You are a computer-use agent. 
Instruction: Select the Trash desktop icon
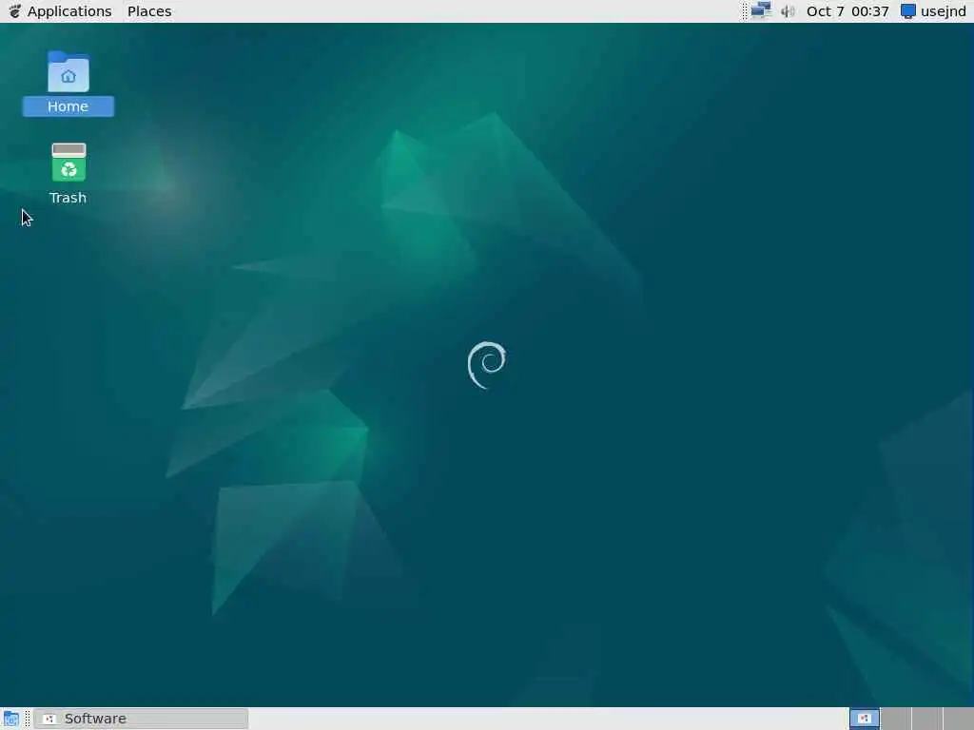pos(68,174)
